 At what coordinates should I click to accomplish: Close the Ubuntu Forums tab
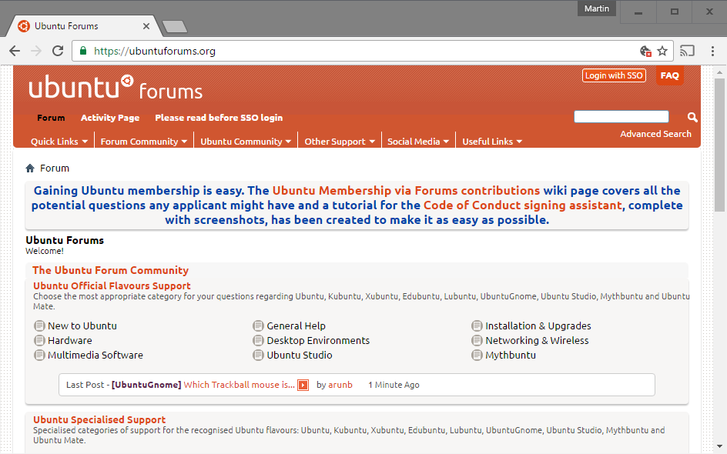pos(146,26)
